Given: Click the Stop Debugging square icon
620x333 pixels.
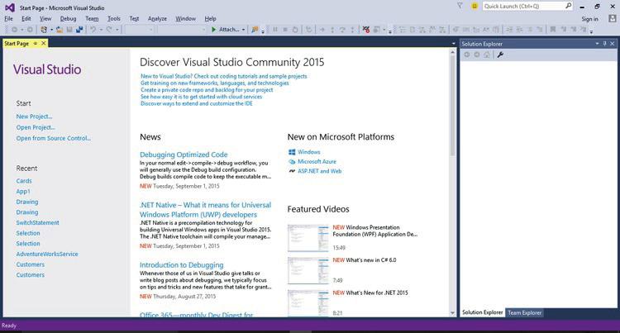Looking at the screenshot, I should pyautogui.click(x=285, y=30).
